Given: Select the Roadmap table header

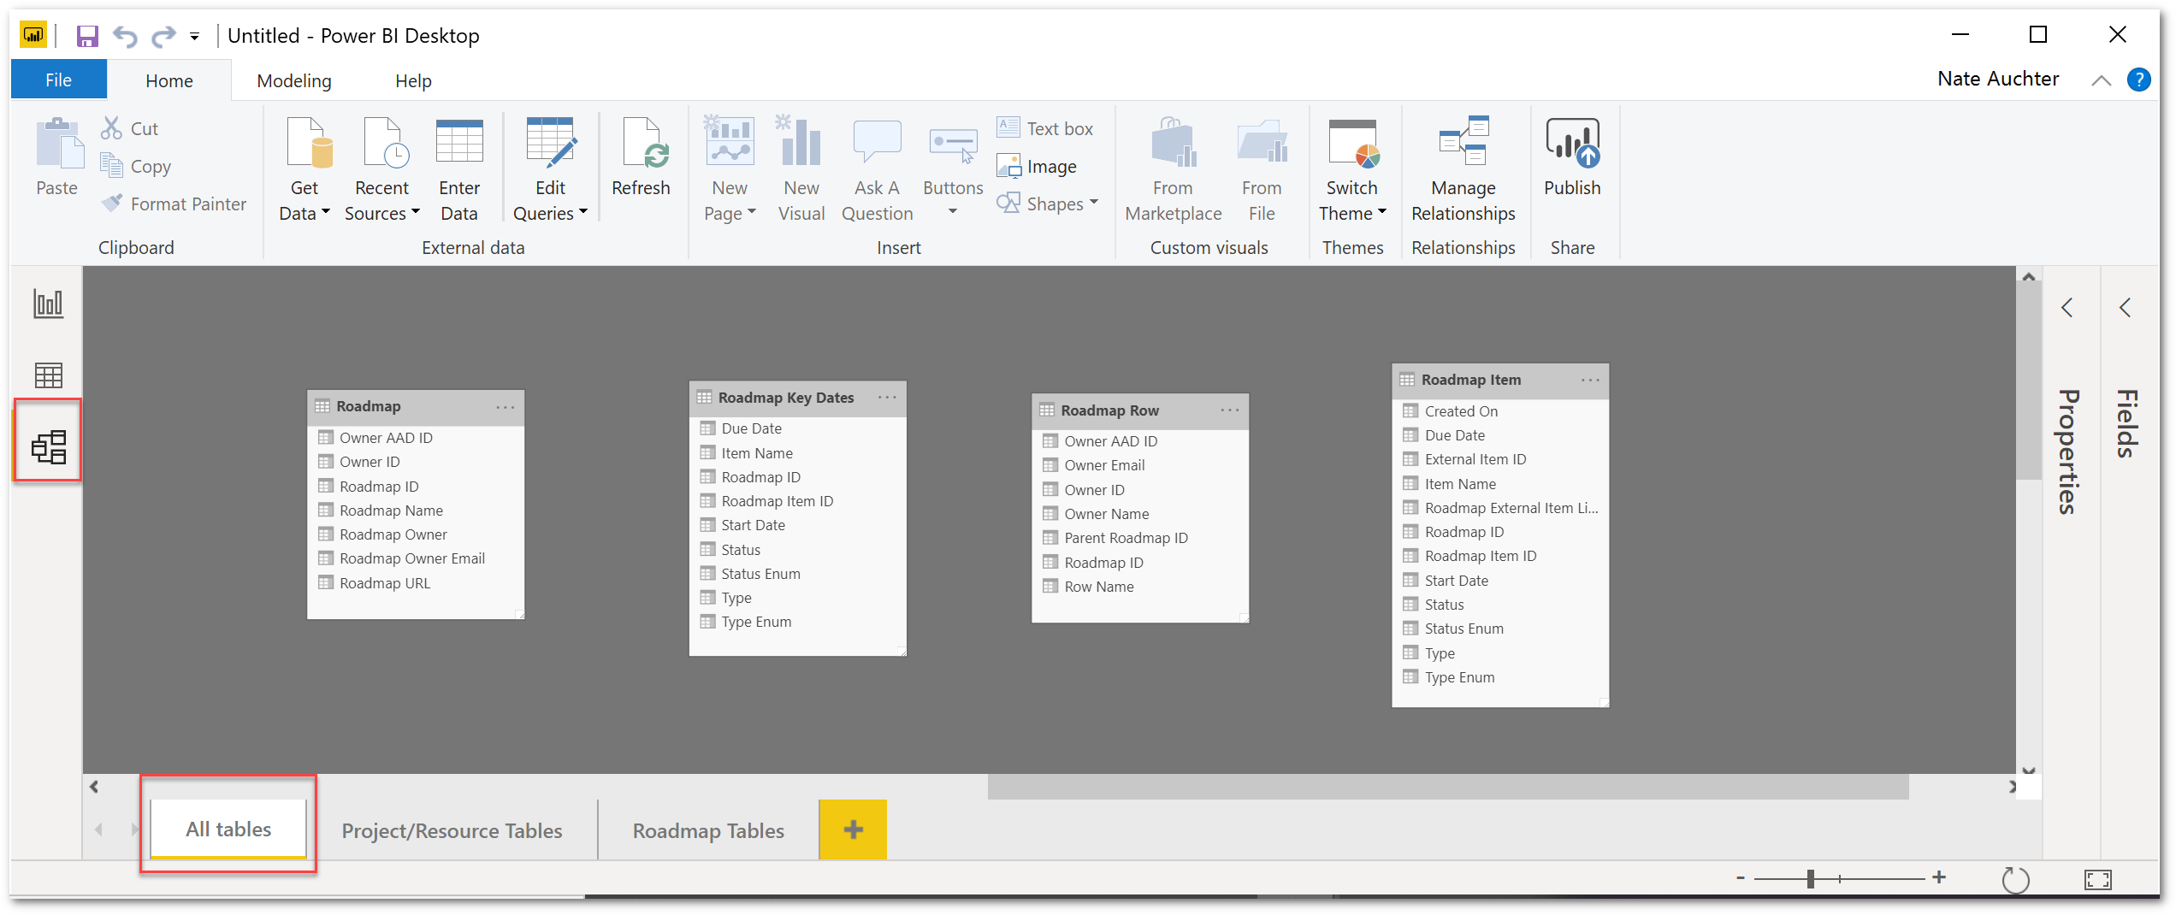Looking at the screenshot, I should (x=416, y=406).
